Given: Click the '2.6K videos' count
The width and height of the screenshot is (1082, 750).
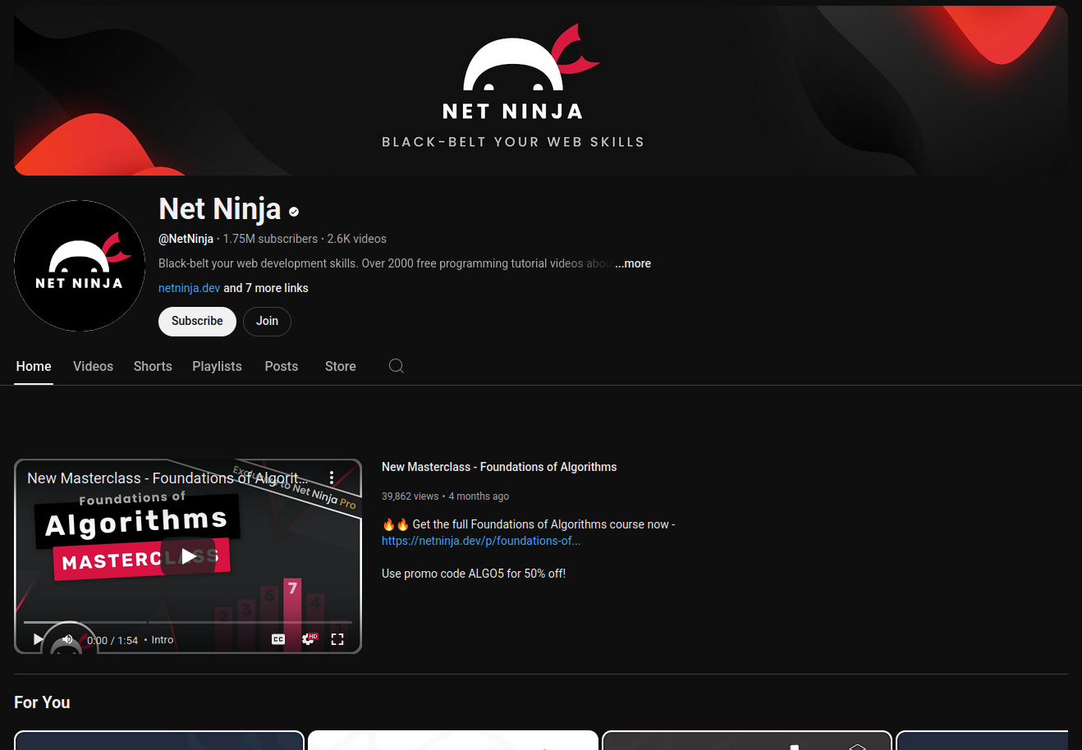Looking at the screenshot, I should 356,239.
